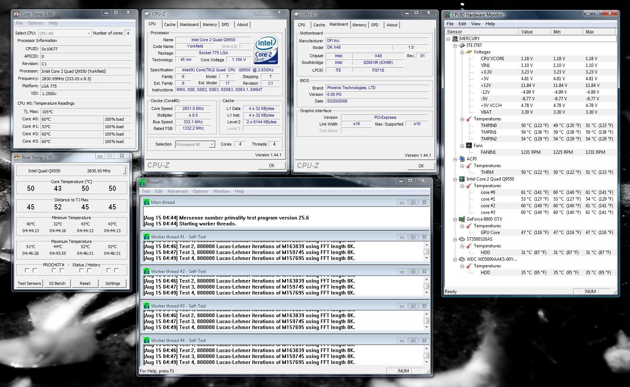The image size is (630, 387).
Task: Click the XS Bench button
Action: pos(57,283)
